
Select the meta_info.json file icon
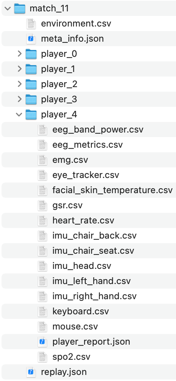[31, 39]
